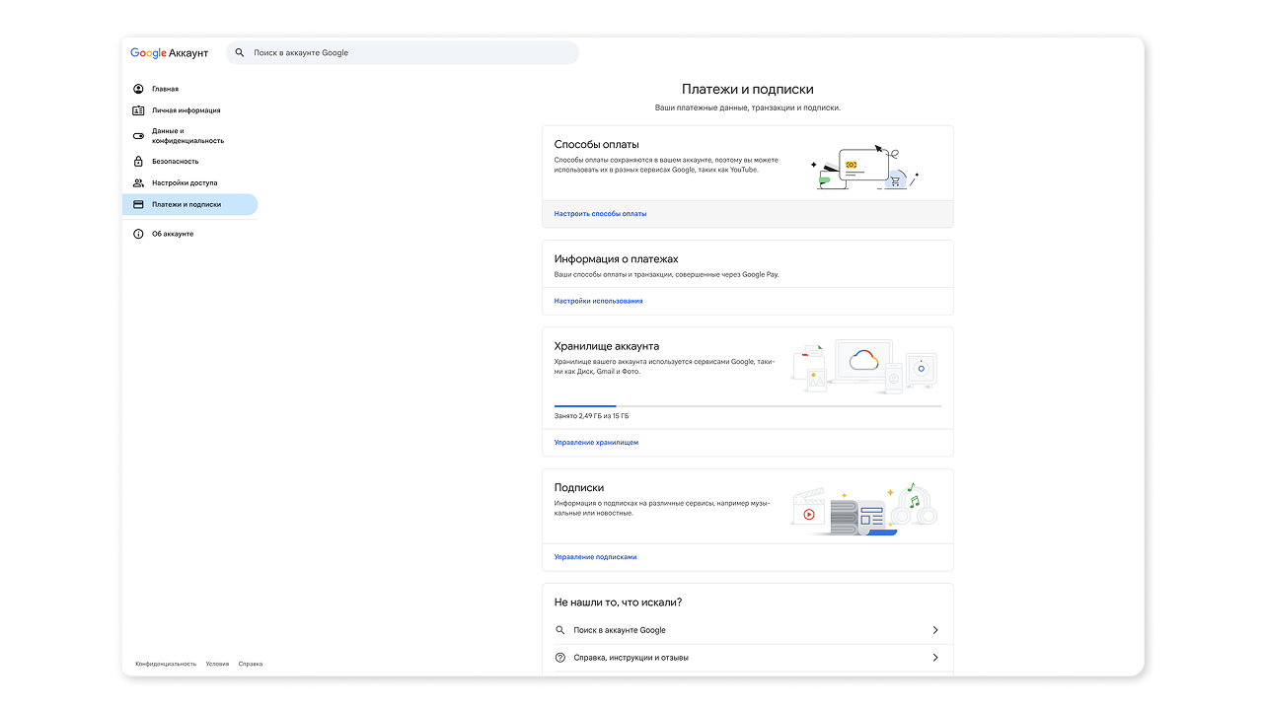Screen dimensions: 1263x710
Task: Open the chevron next to Справка, инструкции и отзывы
Action: (x=935, y=658)
